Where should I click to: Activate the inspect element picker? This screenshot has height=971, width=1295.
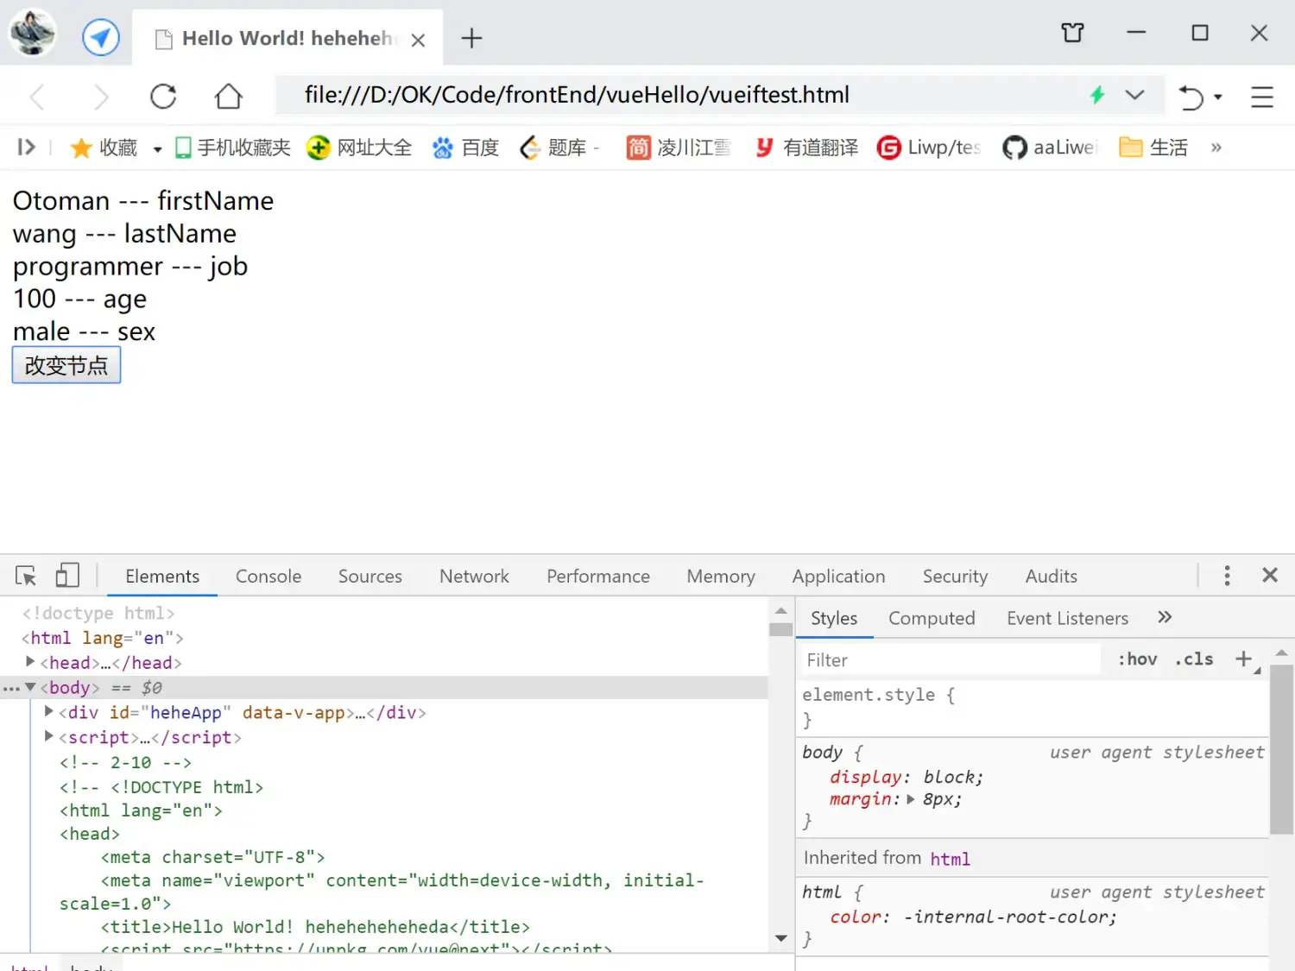(x=26, y=576)
